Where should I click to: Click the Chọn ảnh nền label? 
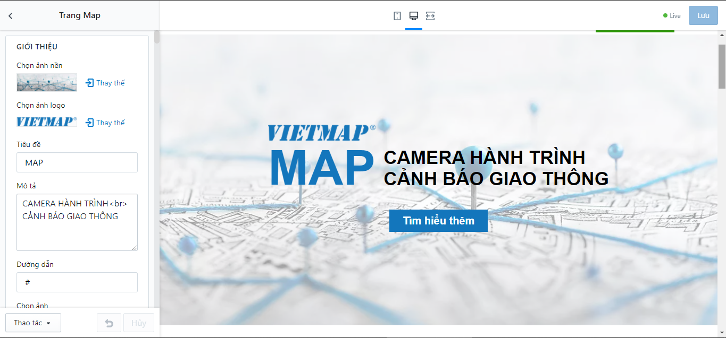pos(39,65)
